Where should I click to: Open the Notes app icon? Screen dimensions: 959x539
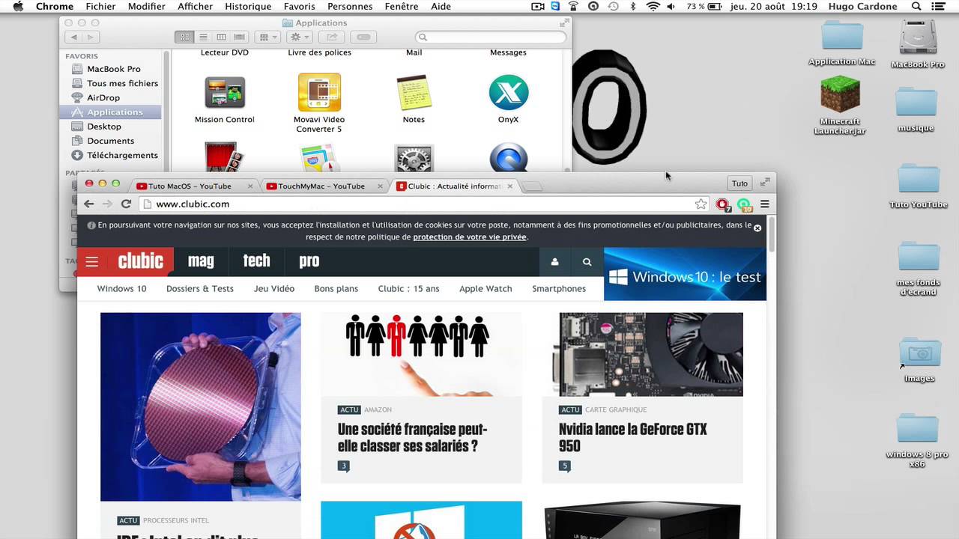pos(414,92)
